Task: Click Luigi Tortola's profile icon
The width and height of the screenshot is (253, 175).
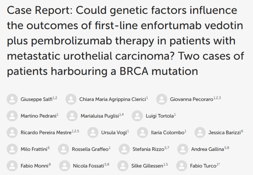Action: pyautogui.click(x=137, y=116)
